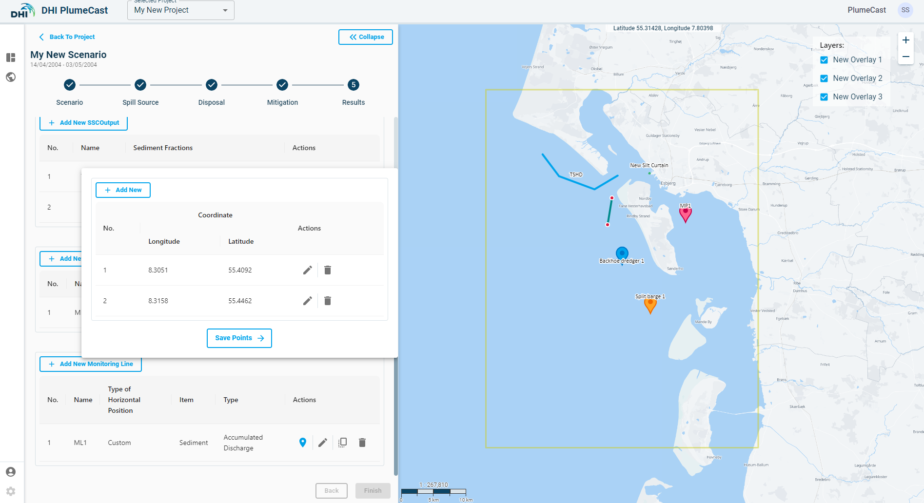Screen dimensions: 924x503
Task: Uncheck the New Overlay 1 layer
Action: click(824, 60)
